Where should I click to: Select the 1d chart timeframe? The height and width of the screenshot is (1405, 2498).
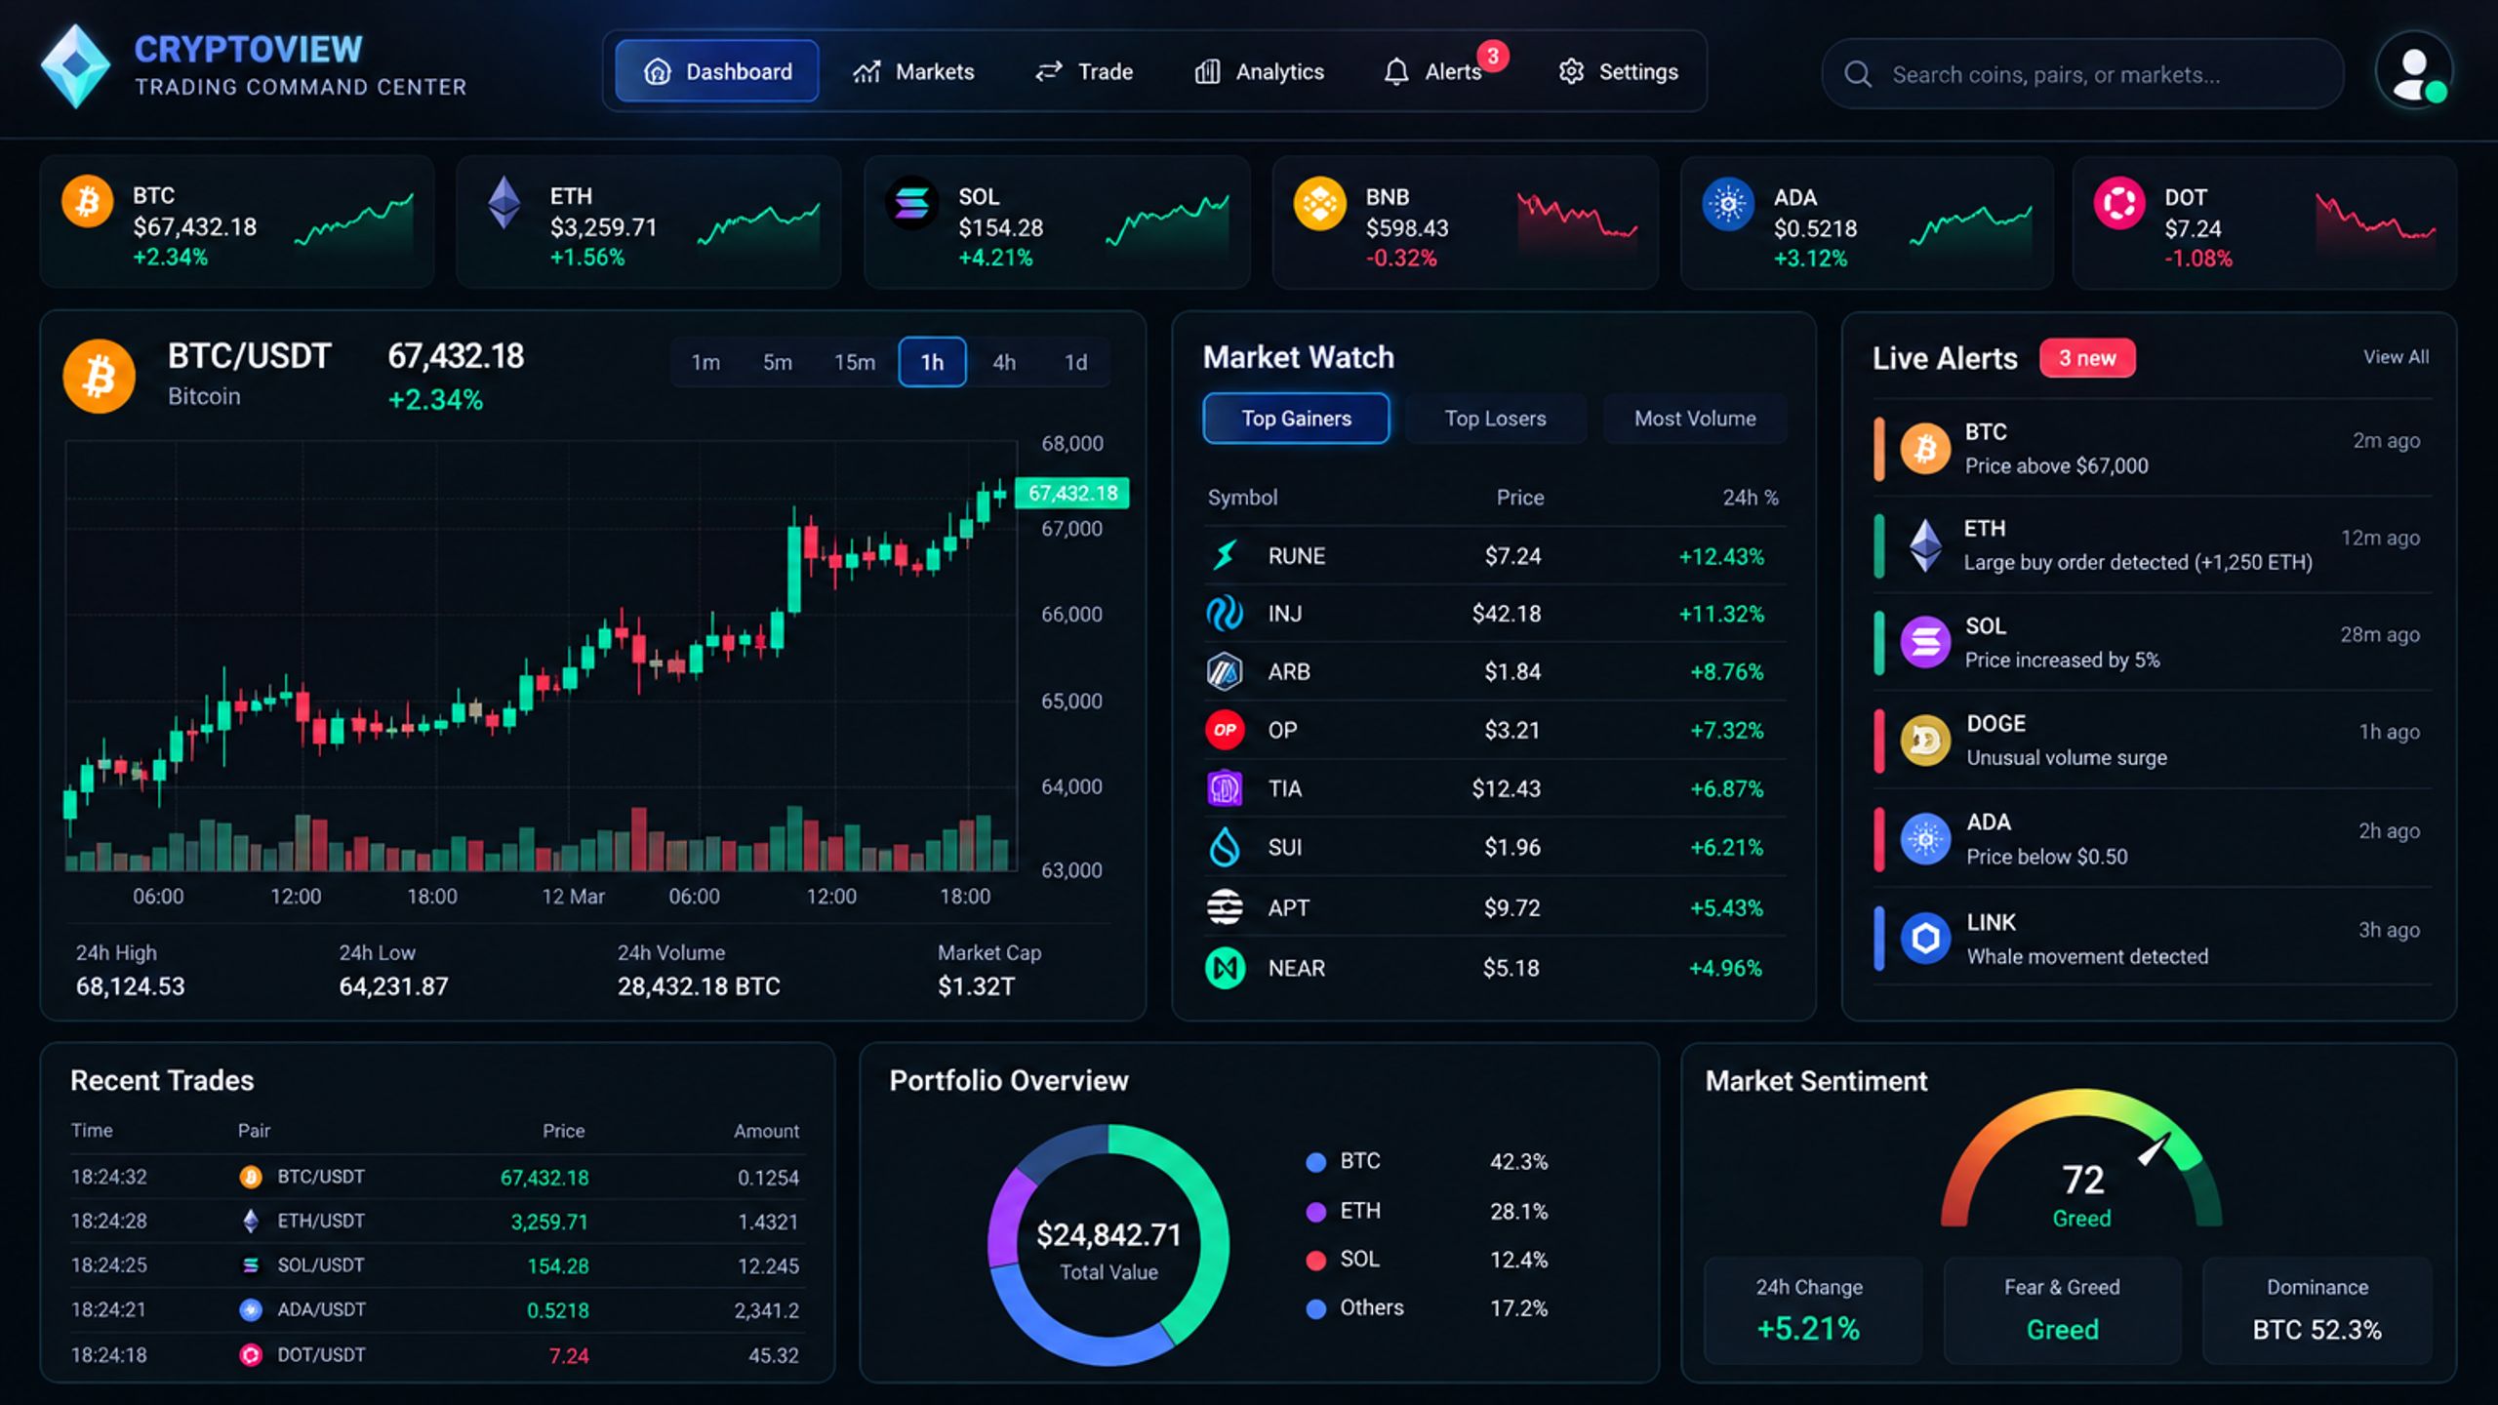coord(1075,362)
